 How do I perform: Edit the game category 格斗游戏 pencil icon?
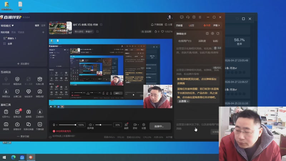pos(97,31)
